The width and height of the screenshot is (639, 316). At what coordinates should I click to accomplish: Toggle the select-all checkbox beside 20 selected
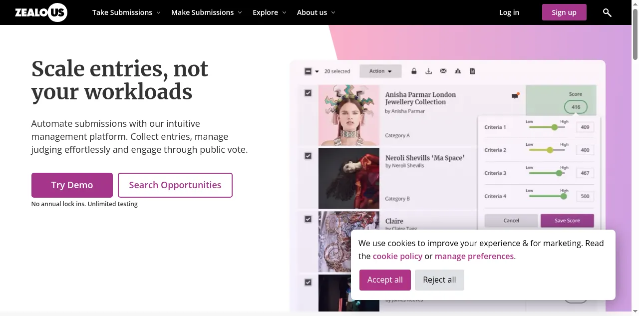coord(308,71)
